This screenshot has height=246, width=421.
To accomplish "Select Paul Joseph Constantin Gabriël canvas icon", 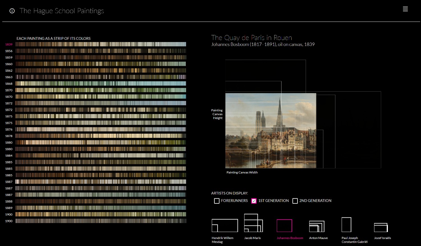I will pyautogui.click(x=346, y=225).
